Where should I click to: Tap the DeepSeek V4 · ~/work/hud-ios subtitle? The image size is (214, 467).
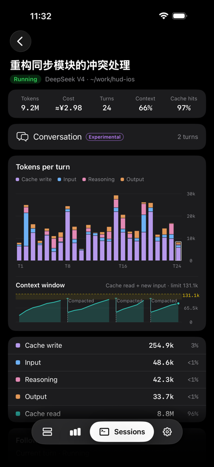tap(90, 79)
